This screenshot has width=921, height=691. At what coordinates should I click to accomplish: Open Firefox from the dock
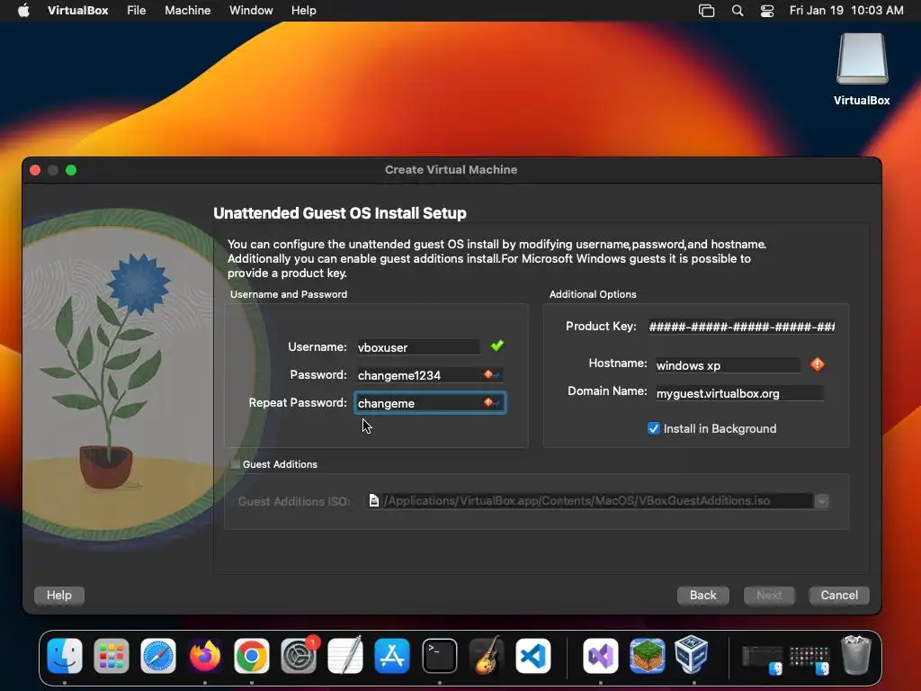[205, 656]
